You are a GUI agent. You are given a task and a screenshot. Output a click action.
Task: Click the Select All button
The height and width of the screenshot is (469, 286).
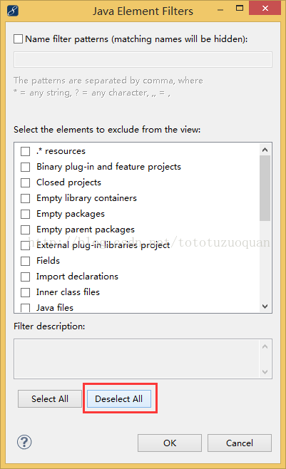50,398
